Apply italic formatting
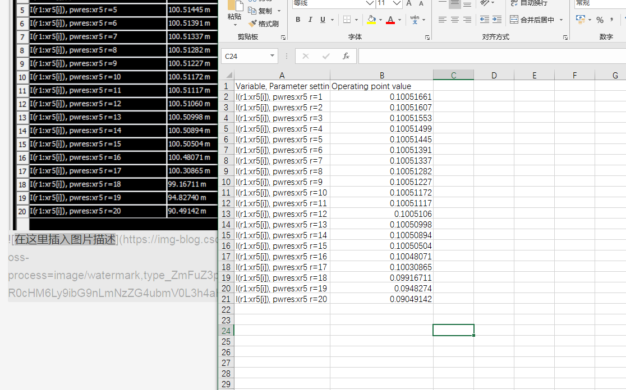 309,19
